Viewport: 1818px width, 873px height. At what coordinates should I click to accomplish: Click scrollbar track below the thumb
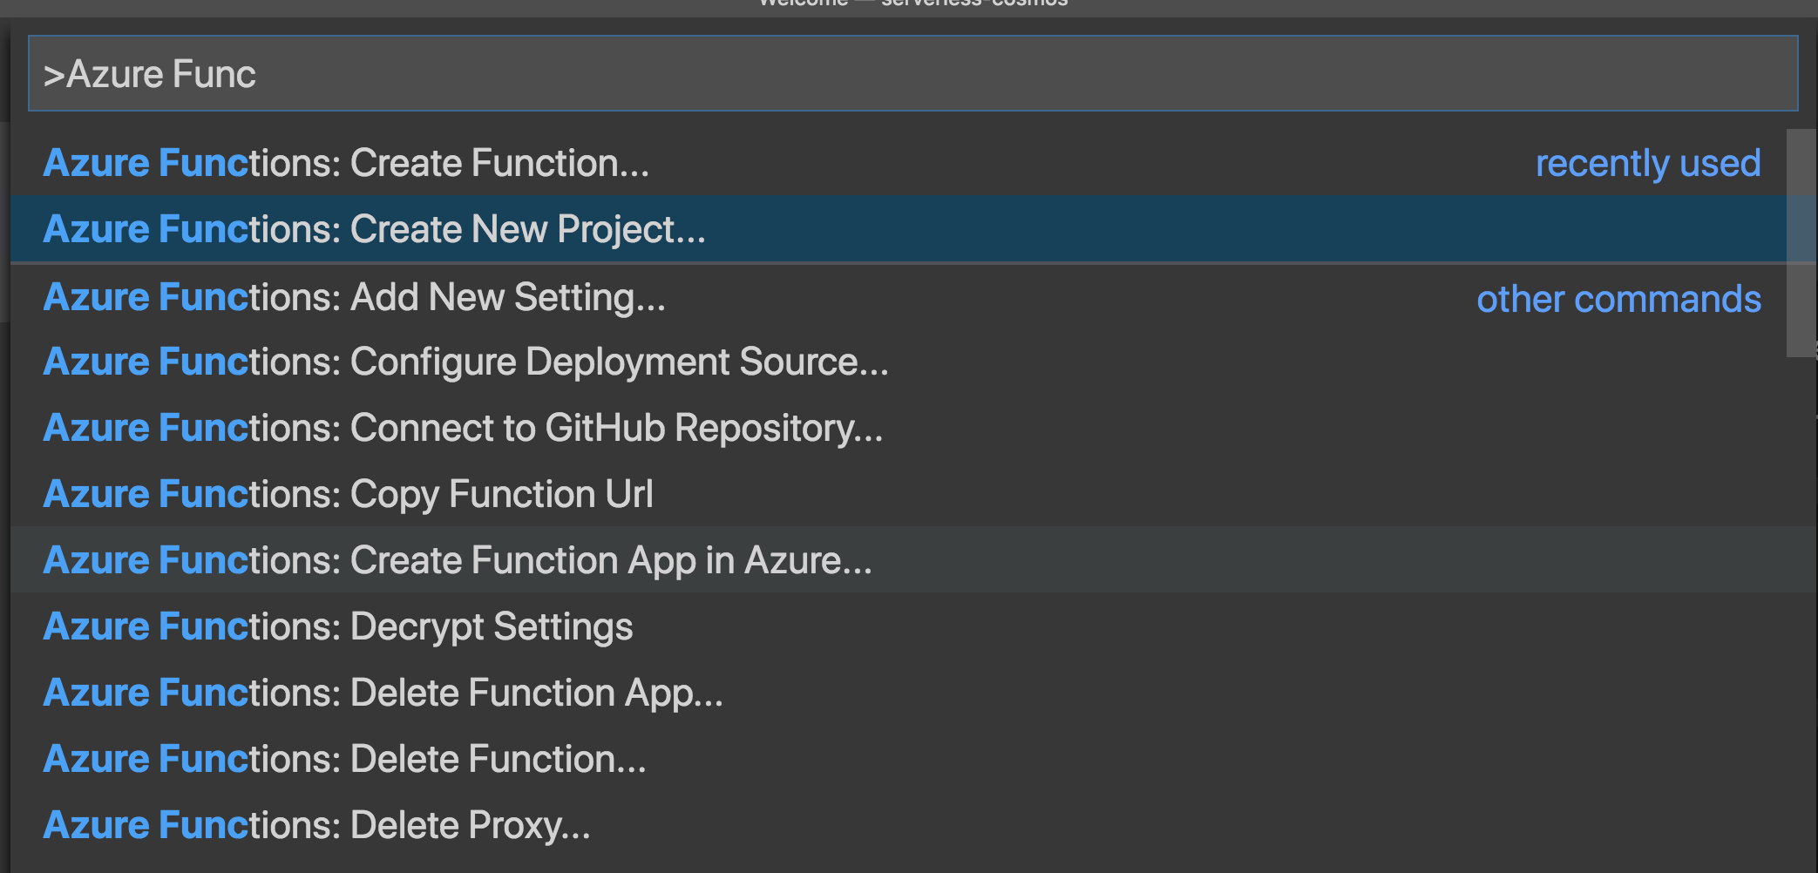(x=1801, y=610)
